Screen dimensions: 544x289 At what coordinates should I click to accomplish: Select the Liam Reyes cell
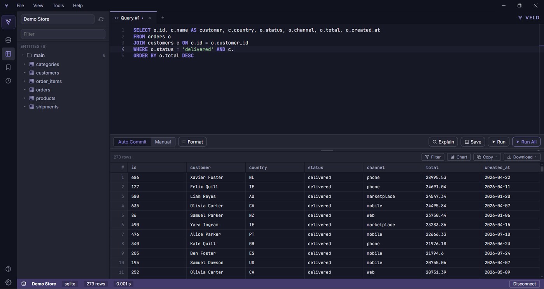click(216, 197)
